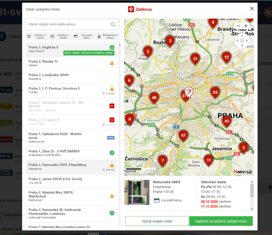
Task: Click 'Vybrat výdejní místo' button
Action: click(x=157, y=221)
